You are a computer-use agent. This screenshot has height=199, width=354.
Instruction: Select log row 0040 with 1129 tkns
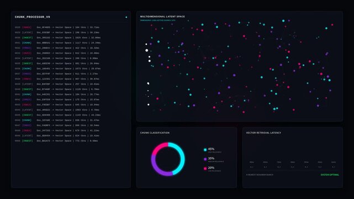click(57, 89)
